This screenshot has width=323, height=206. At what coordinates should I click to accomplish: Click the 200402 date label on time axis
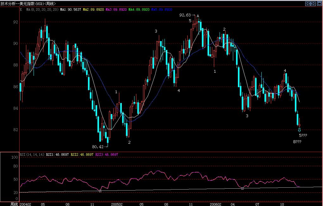[x=25, y=204]
